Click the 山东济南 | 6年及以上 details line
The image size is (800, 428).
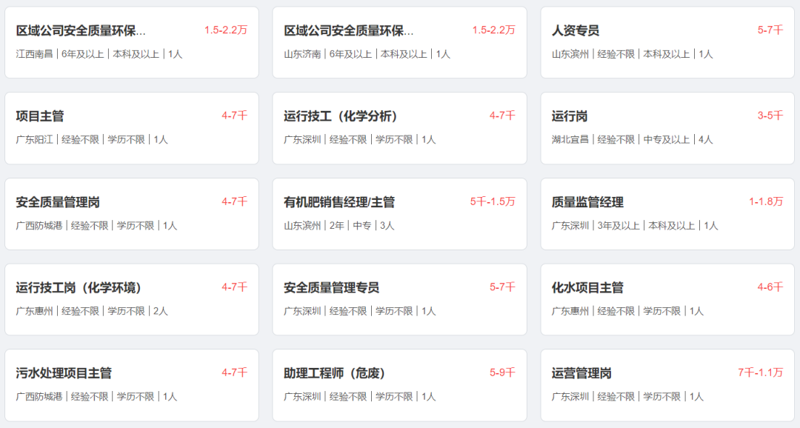[367, 54]
